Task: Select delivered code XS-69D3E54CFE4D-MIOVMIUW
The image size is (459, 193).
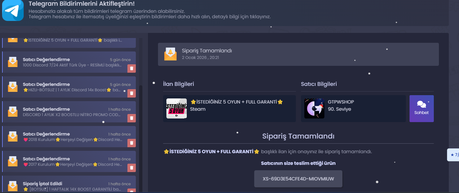Action: [x=298, y=179]
